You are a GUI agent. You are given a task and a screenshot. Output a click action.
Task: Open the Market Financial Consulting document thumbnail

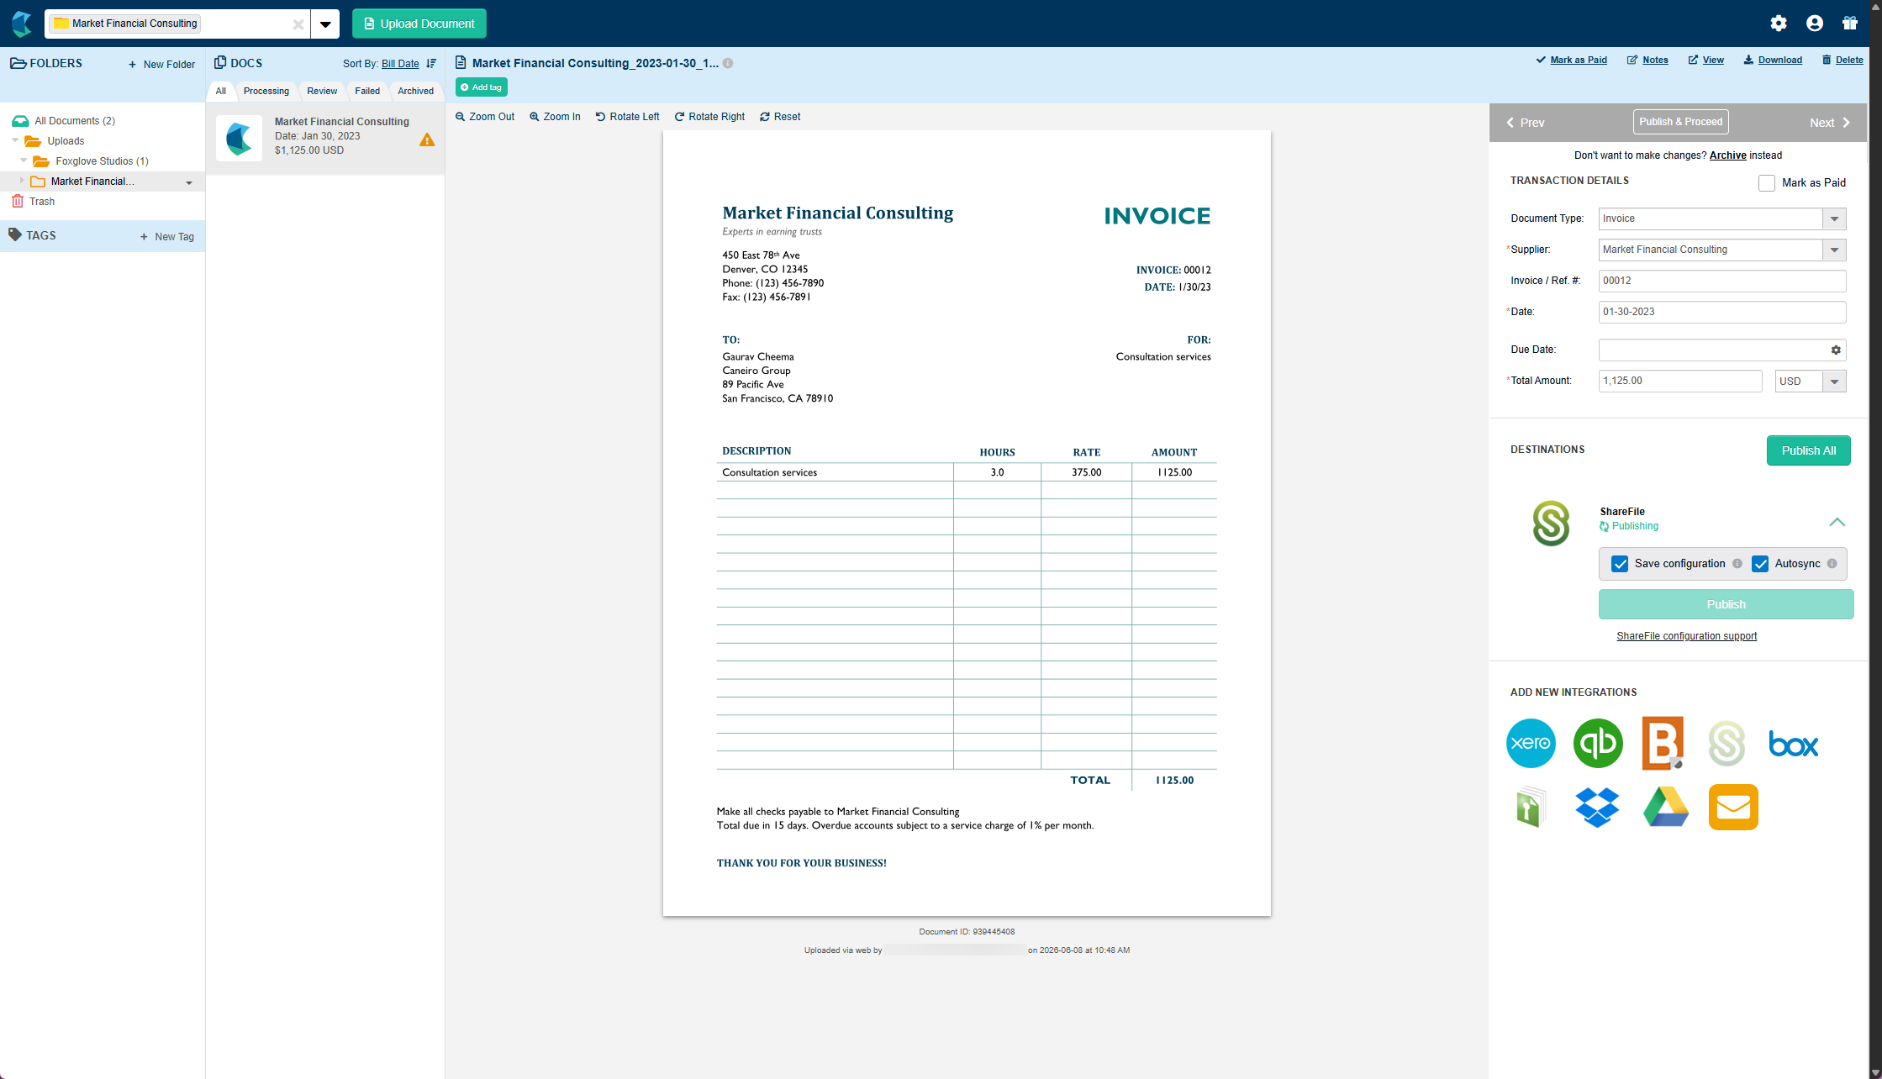239,138
